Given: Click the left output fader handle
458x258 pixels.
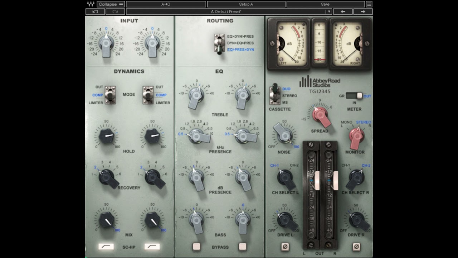Looking at the screenshot, I should tap(317, 180).
